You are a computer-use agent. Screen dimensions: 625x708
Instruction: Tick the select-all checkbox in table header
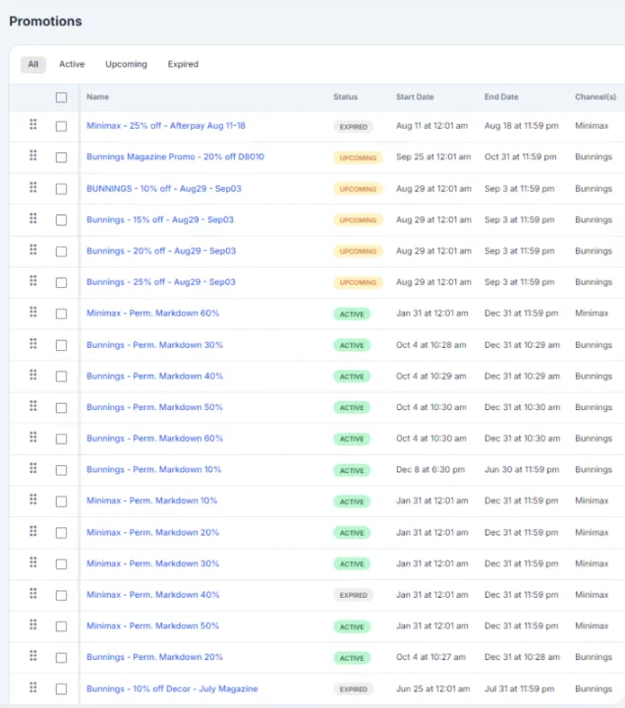tap(61, 97)
